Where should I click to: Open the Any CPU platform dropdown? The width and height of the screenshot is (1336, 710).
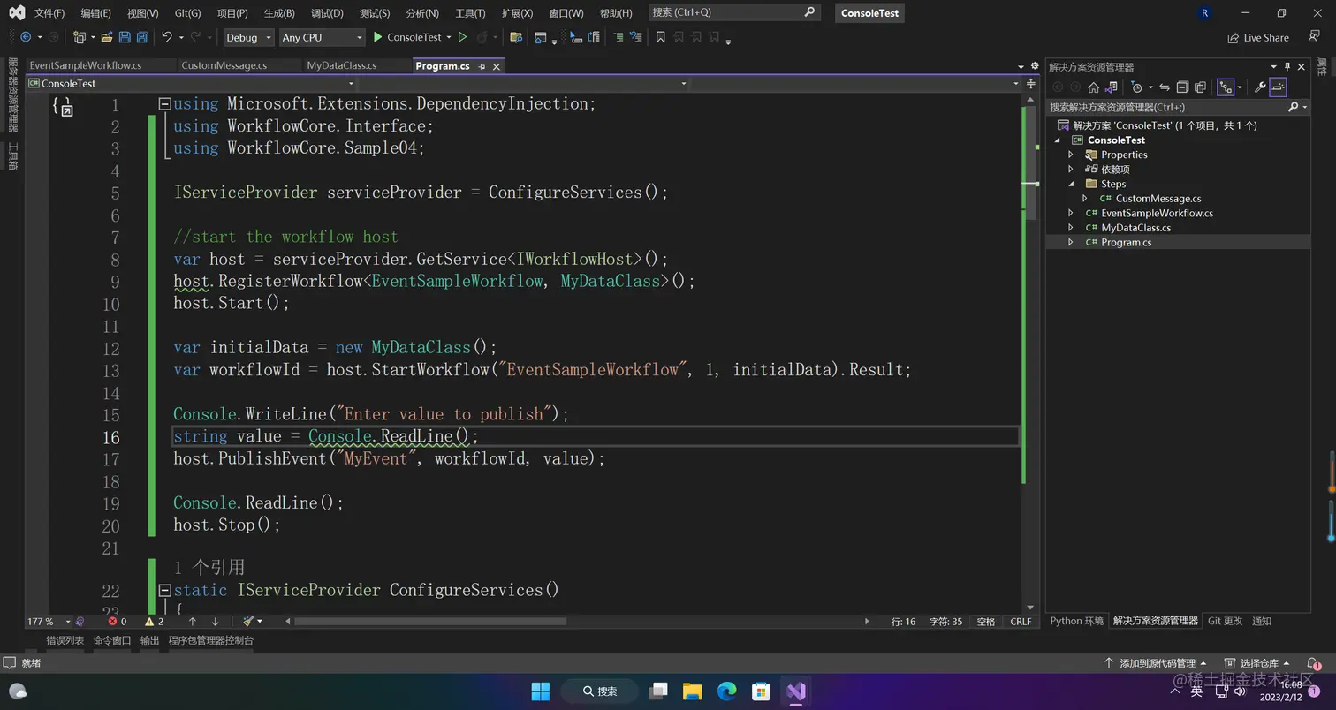(x=322, y=37)
